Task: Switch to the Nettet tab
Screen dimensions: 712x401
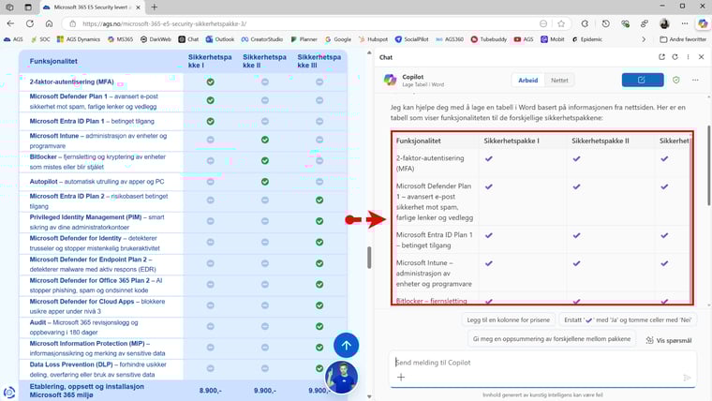Action: tap(559, 81)
